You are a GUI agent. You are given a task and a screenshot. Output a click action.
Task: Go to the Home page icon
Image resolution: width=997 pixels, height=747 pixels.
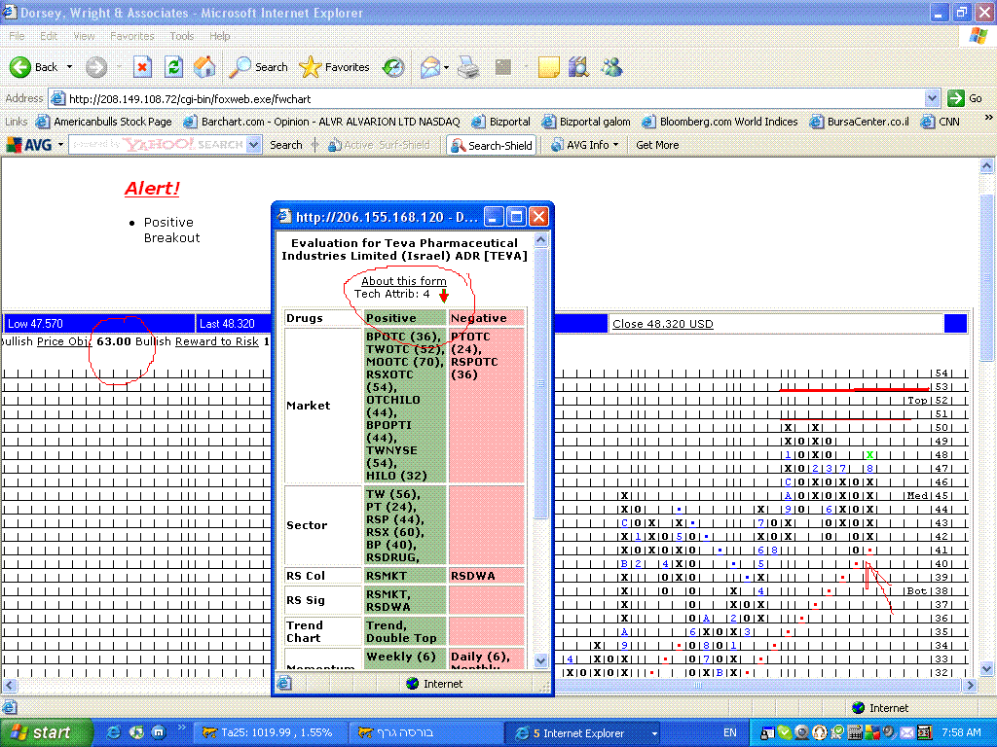[204, 67]
